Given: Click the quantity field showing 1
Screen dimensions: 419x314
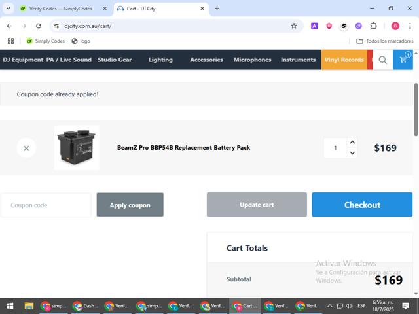Looking at the screenshot, I should [335, 148].
